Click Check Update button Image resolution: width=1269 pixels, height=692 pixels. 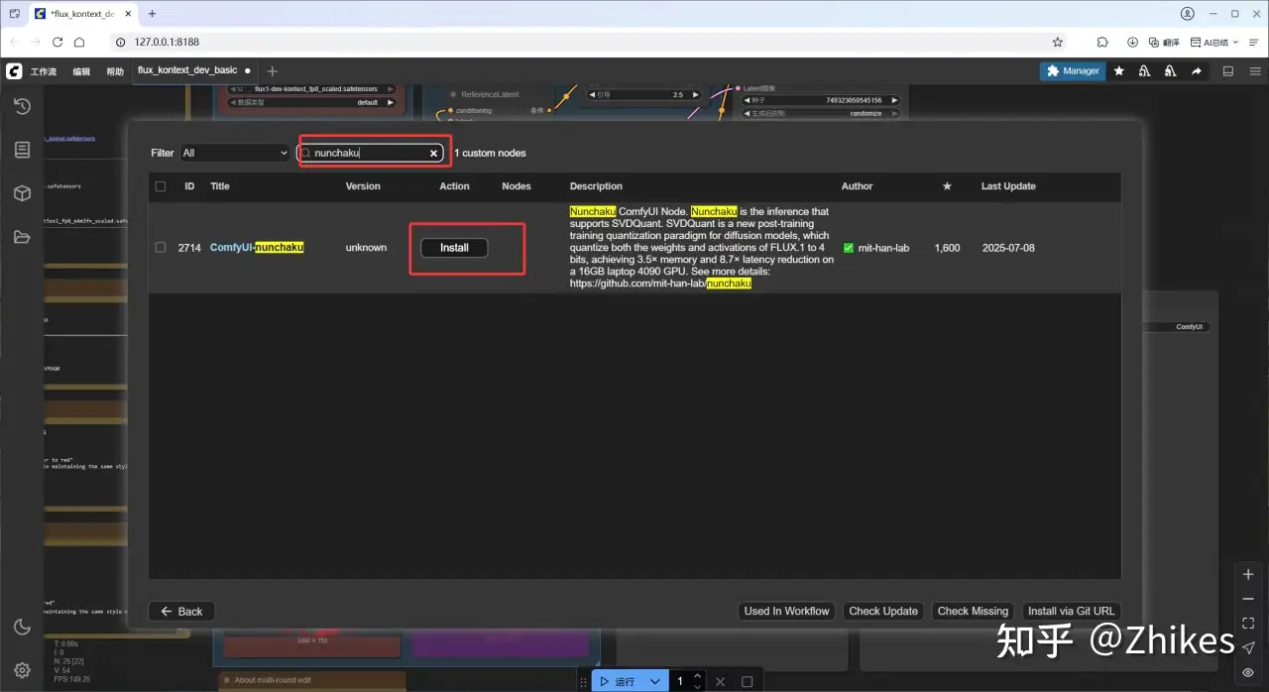tap(883, 612)
